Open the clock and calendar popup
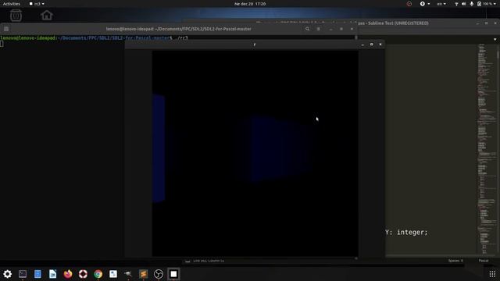500x281 pixels. [x=250, y=4]
